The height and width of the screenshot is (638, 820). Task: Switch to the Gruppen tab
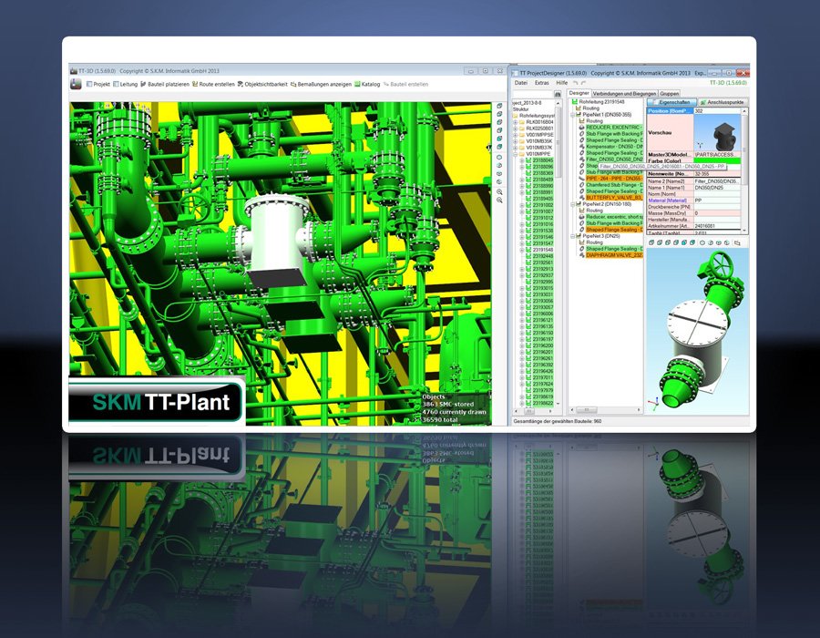click(669, 94)
